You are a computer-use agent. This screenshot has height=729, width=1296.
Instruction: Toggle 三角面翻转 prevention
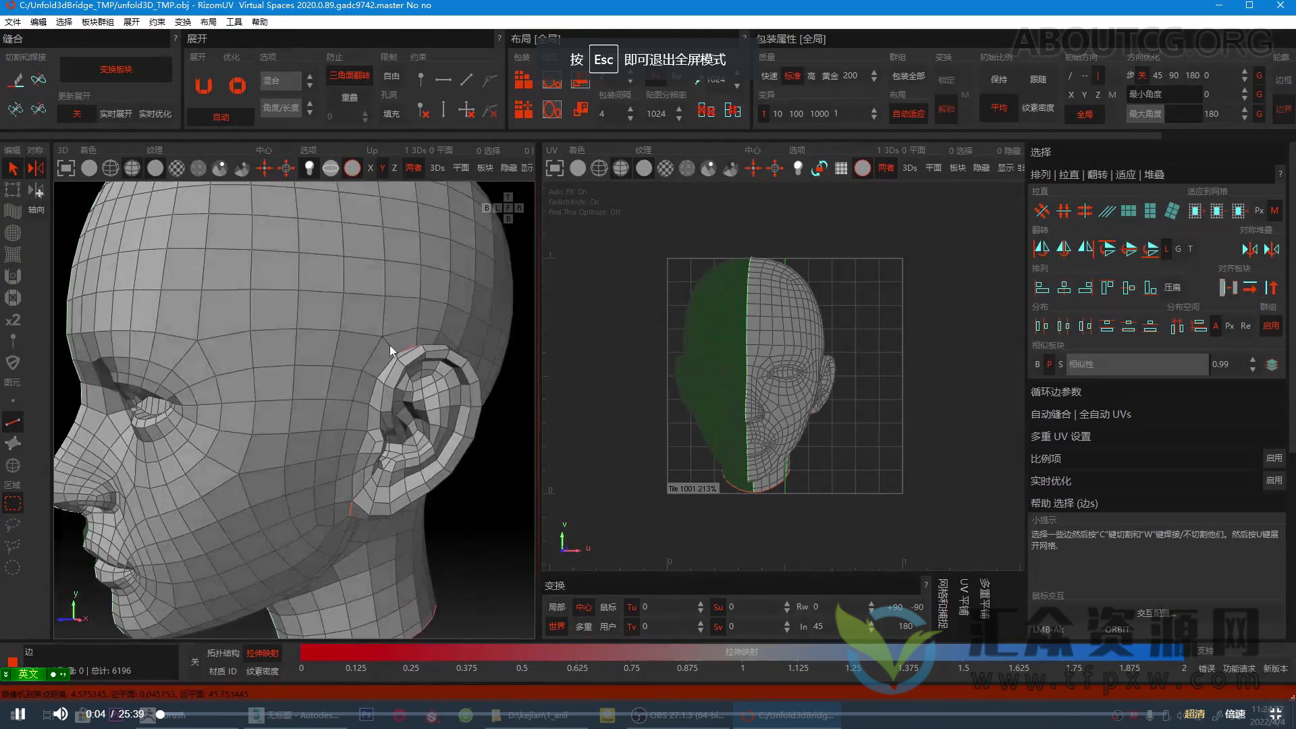point(350,76)
